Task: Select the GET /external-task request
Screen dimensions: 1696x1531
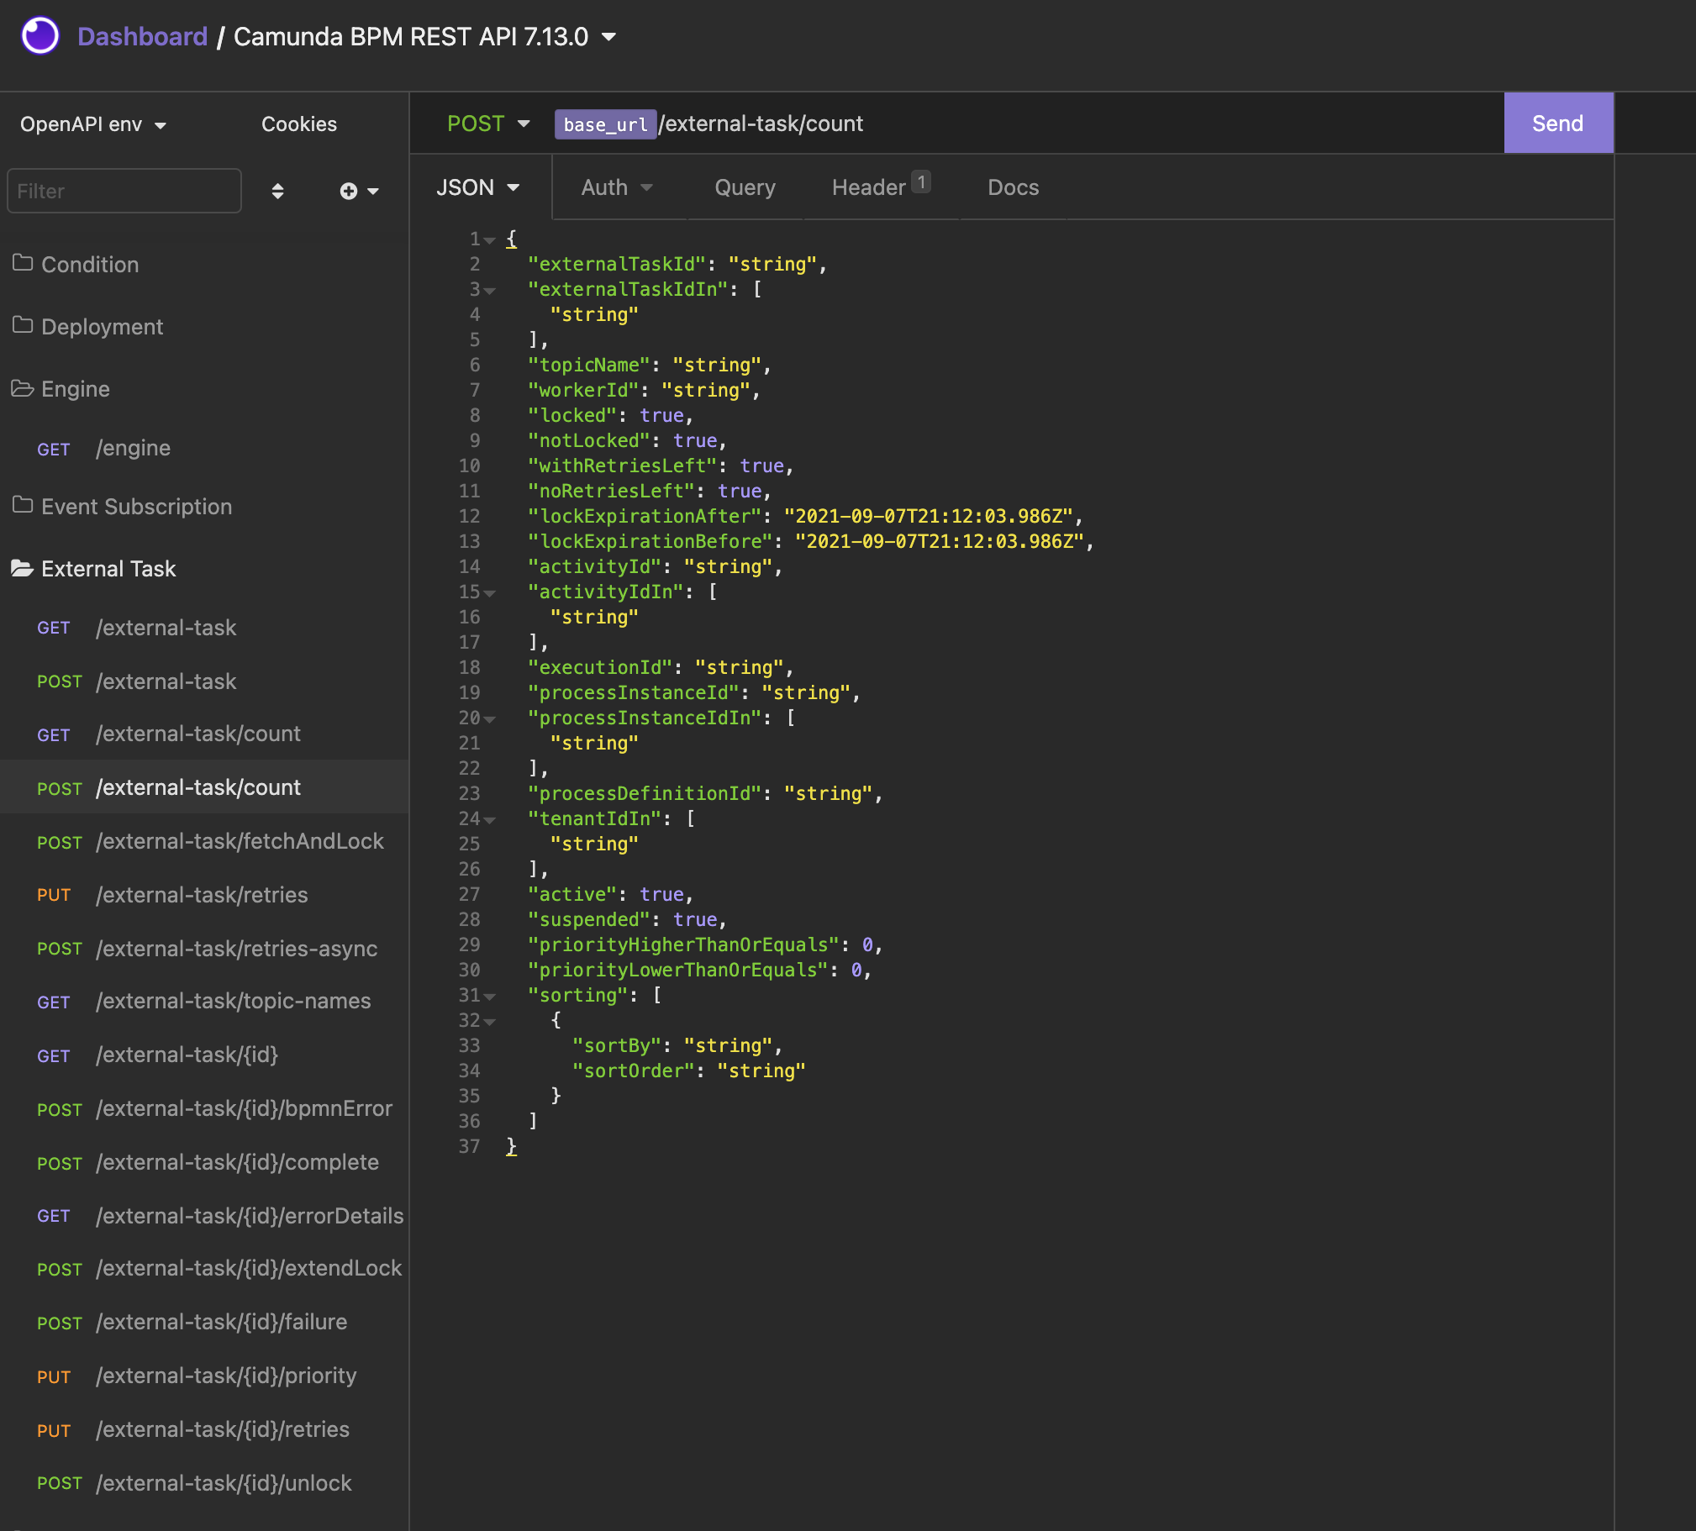Action: 204,628
